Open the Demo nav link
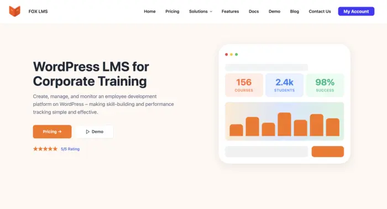 [274, 12]
